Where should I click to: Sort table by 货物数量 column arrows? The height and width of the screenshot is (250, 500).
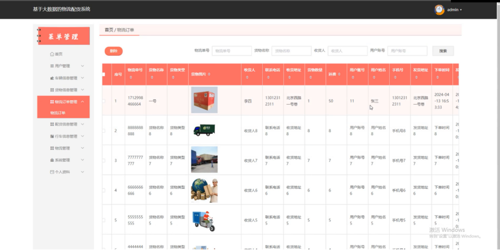click(310, 77)
